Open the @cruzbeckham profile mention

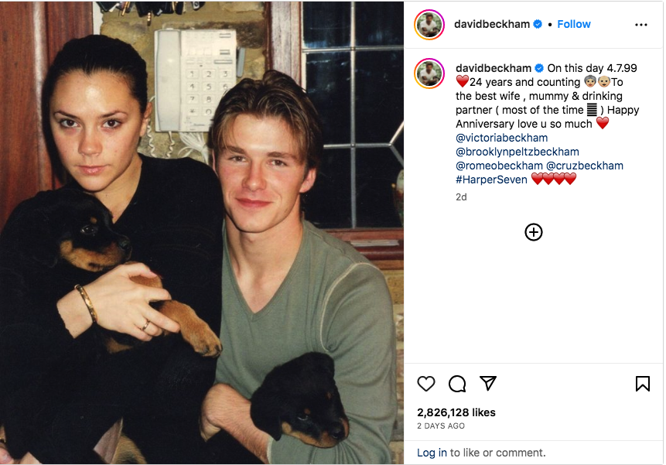click(x=585, y=166)
